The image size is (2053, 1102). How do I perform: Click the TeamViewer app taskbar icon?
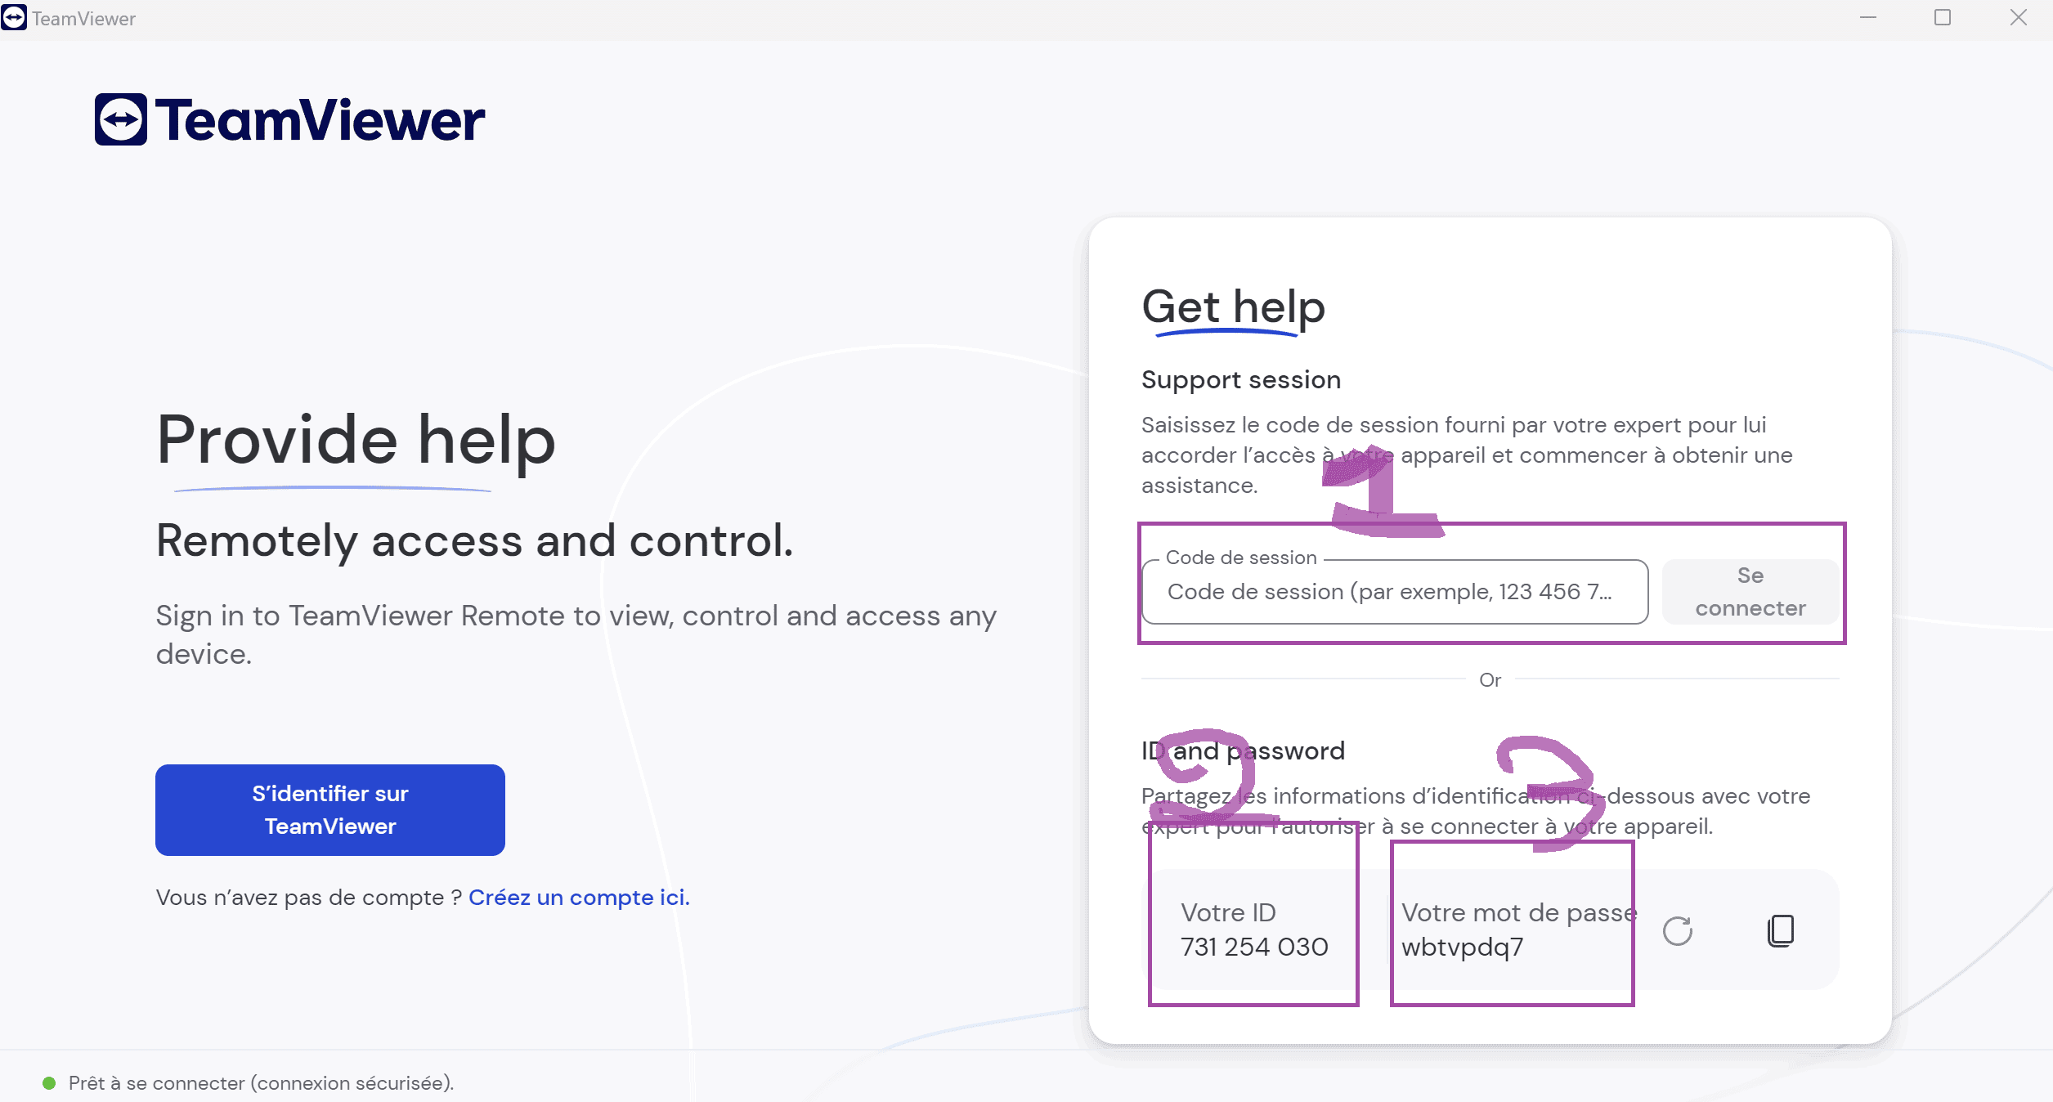click(x=15, y=16)
